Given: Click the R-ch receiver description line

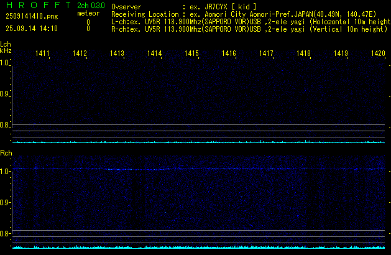Looking at the screenshot, I should [x=249, y=29].
